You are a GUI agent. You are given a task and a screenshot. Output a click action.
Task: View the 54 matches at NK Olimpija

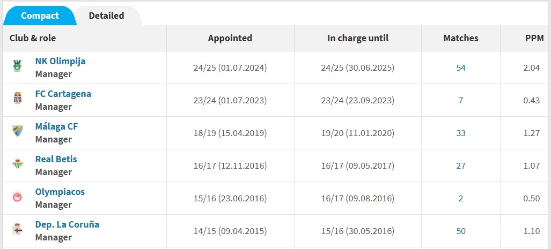point(461,67)
